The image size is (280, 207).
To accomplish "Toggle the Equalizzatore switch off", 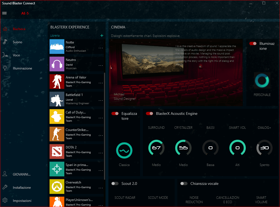I will 115,113.
